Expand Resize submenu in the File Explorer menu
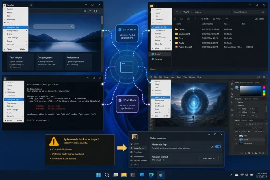The height and width of the screenshot is (180, 270). coord(162,40)
